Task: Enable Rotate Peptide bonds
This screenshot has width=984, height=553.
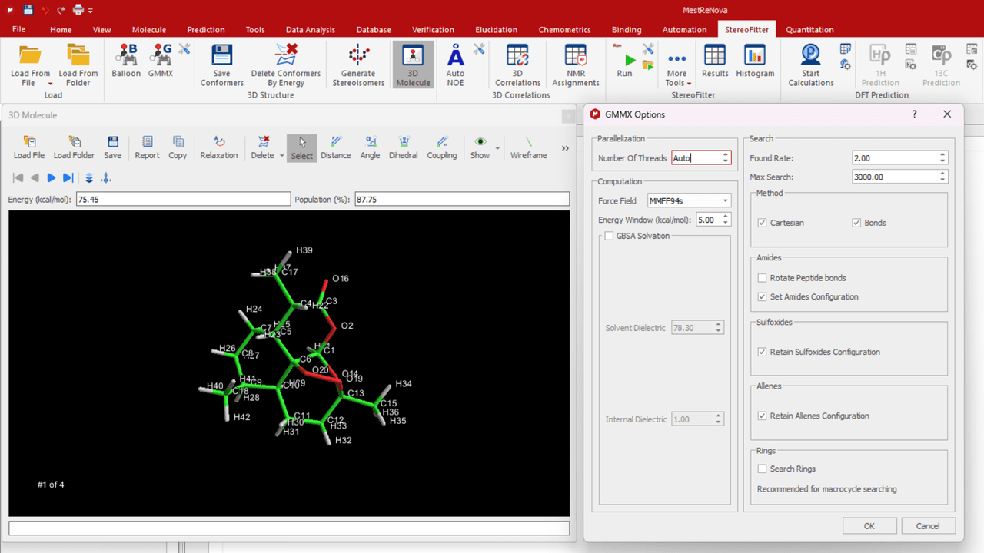Action: coord(762,278)
